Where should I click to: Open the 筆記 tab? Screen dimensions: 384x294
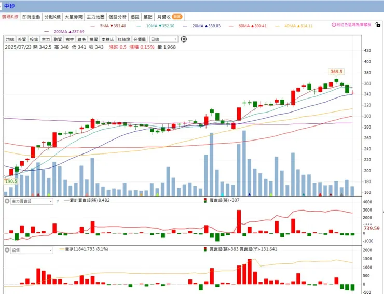(x=148, y=17)
